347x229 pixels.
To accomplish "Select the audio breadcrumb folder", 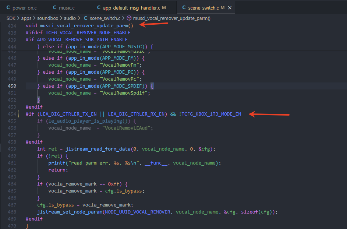I will coord(70,18).
